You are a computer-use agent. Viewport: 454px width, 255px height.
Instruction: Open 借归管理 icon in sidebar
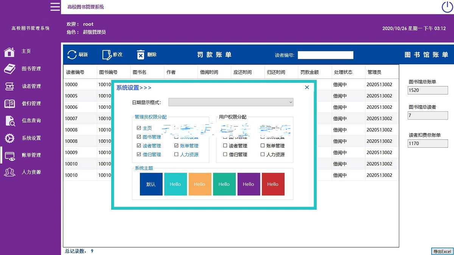pyautogui.click(x=9, y=104)
